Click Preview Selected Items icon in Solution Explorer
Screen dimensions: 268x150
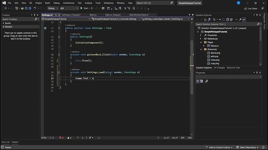click(x=244, y=20)
